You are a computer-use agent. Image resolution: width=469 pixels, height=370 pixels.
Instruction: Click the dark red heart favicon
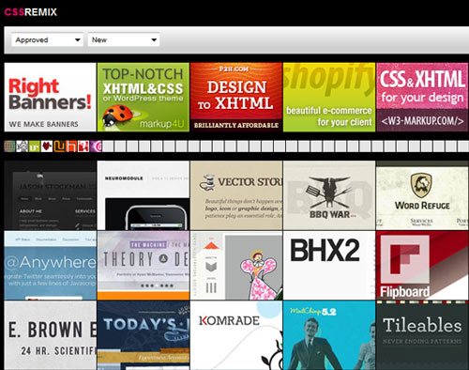pos(47,146)
